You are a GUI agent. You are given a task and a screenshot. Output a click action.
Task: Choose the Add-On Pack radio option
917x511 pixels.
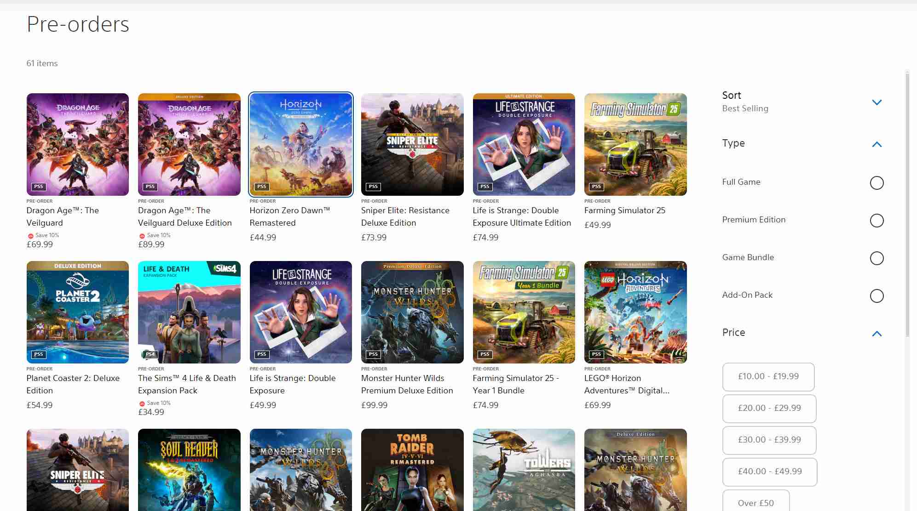click(877, 296)
